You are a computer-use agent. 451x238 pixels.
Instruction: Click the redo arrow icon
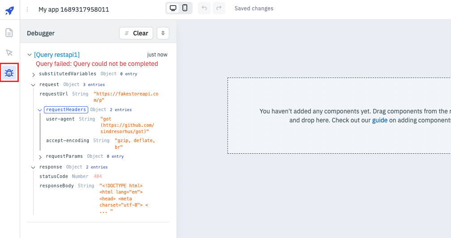(x=219, y=9)
